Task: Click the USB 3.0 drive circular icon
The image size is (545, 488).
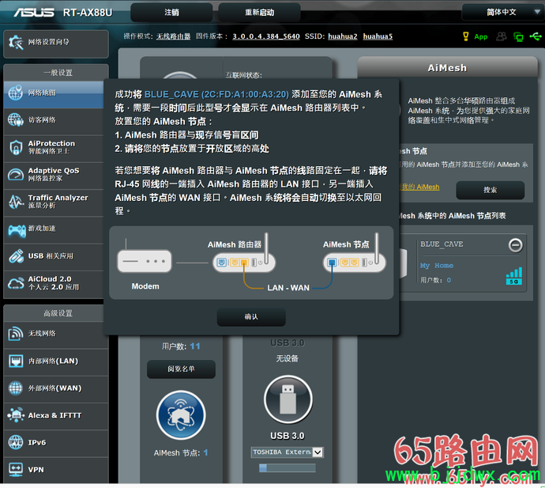Action: (x=288, y=399)
